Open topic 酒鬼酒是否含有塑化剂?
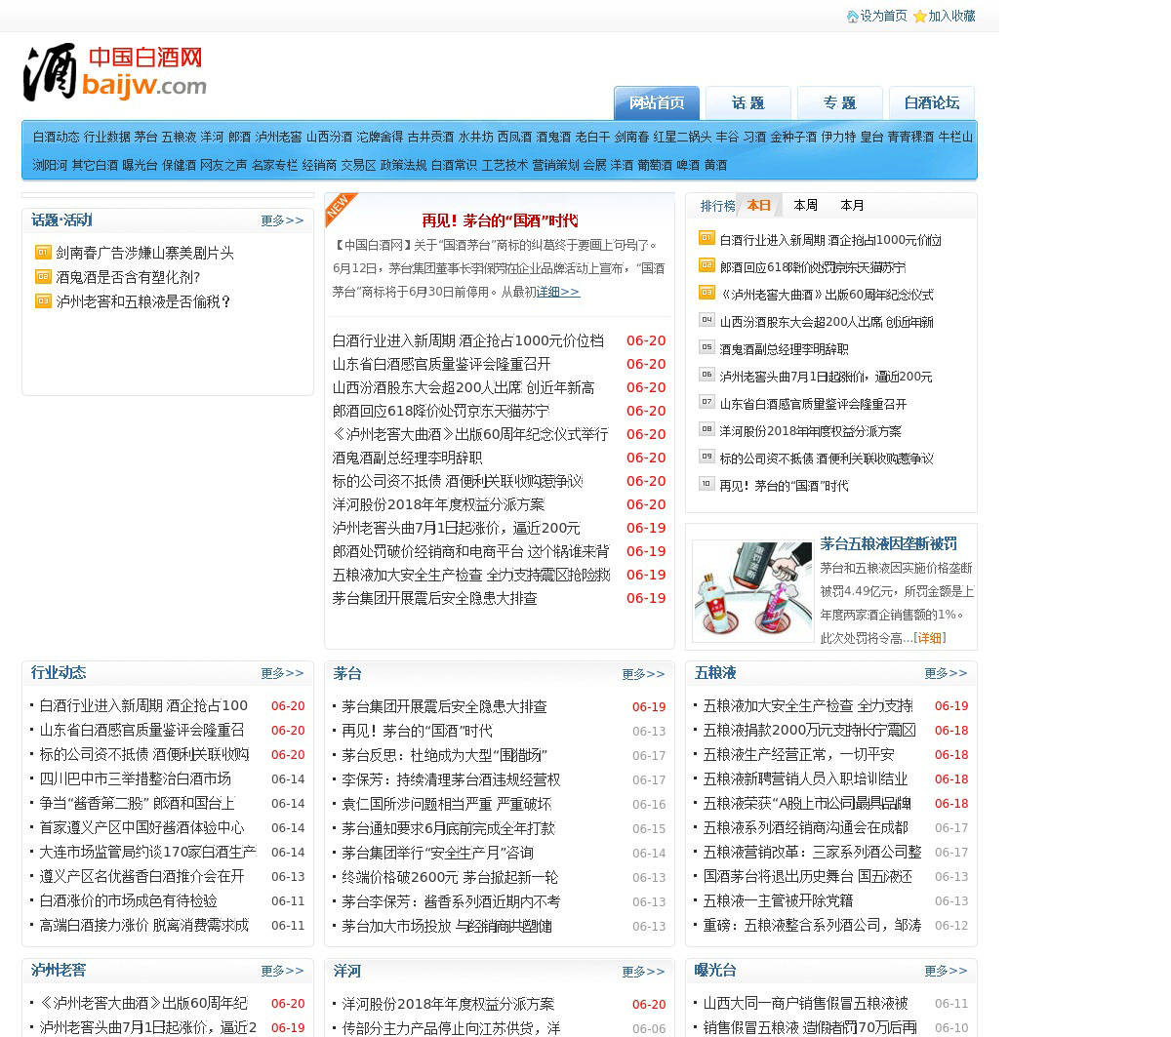1171x1037 pixels. [x=128, y=277]
